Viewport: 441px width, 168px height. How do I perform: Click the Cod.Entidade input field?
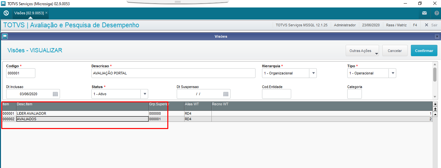pos(277,94)
